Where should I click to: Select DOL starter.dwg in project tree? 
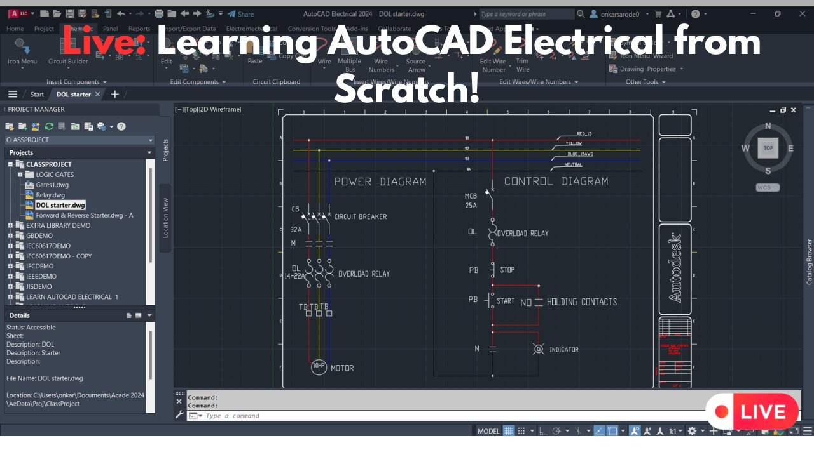pos(60,205)
